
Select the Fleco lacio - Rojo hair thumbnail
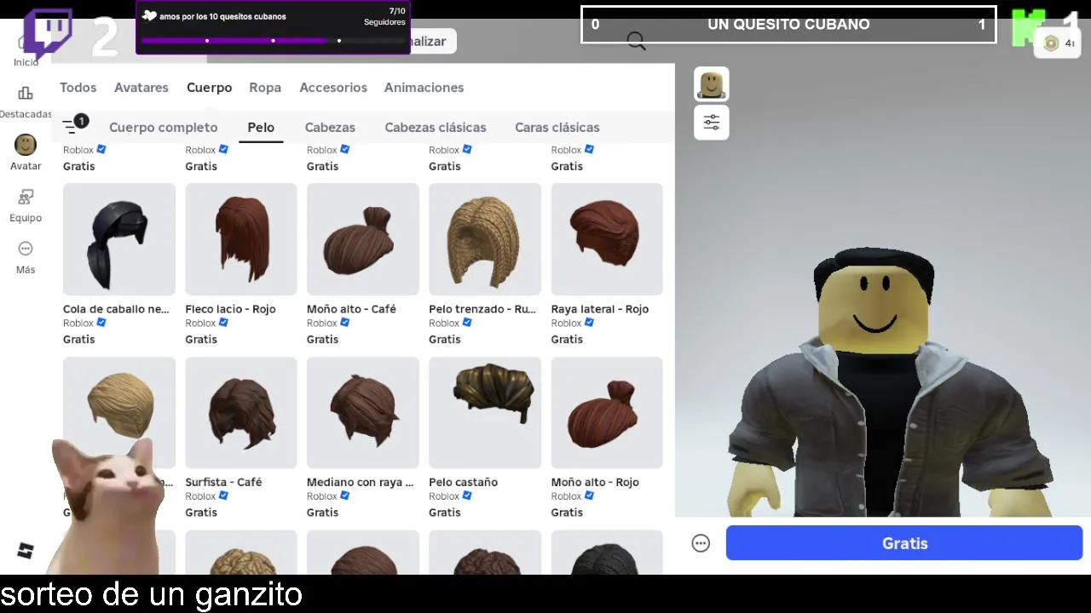[241, 239]
